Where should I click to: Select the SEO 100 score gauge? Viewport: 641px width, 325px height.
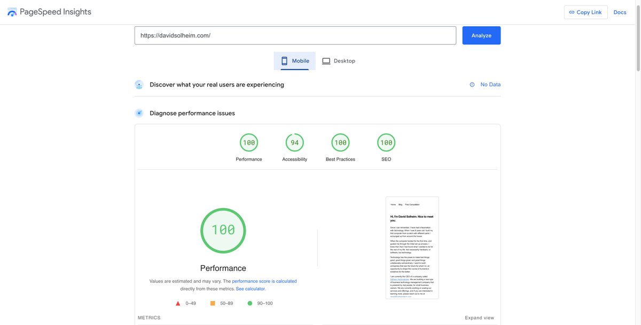click(x=386, y=142)
